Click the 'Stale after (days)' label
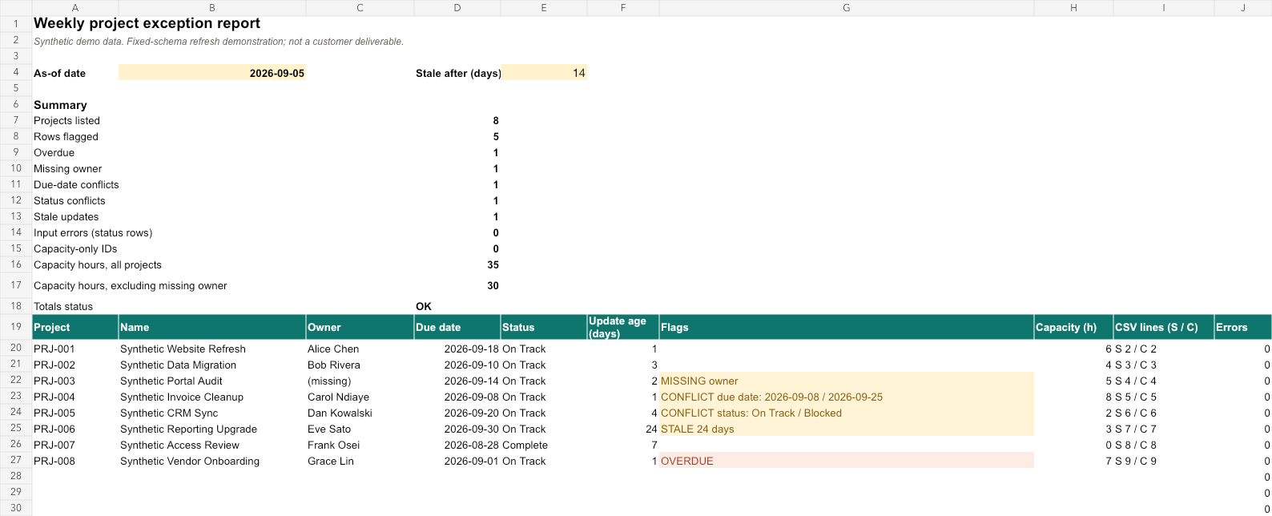Screen dimensions: 1272x516 (x=458, y=73)
